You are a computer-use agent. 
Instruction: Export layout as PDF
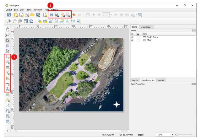click(x=68, y=15)
